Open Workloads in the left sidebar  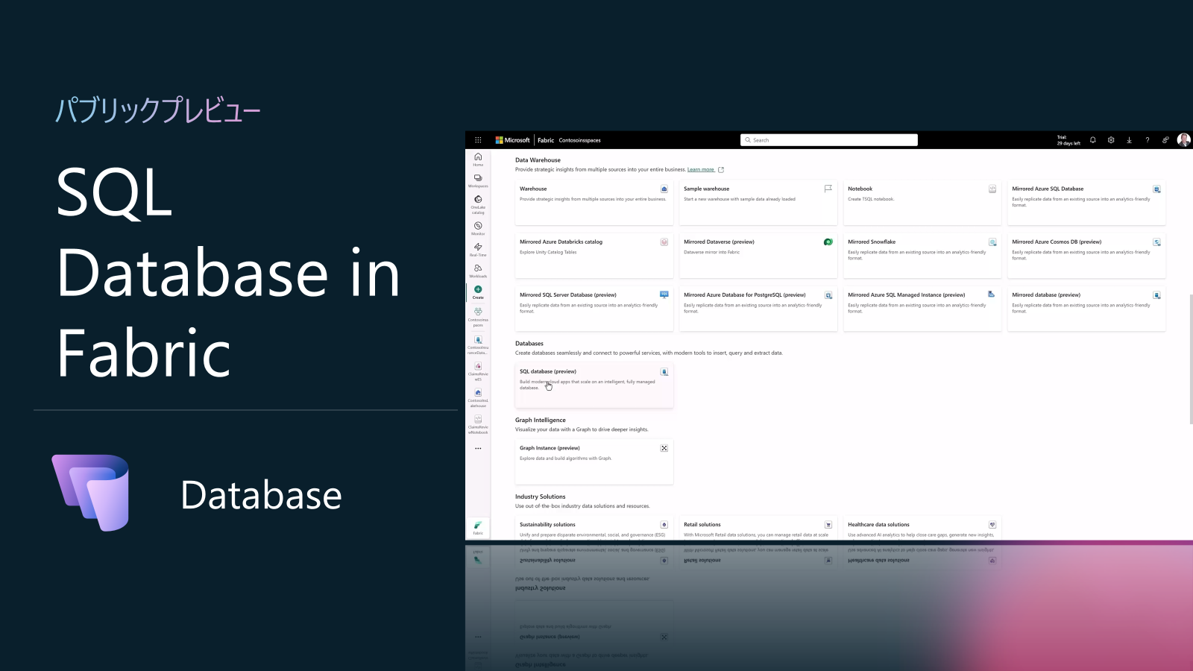coord(478,271)
